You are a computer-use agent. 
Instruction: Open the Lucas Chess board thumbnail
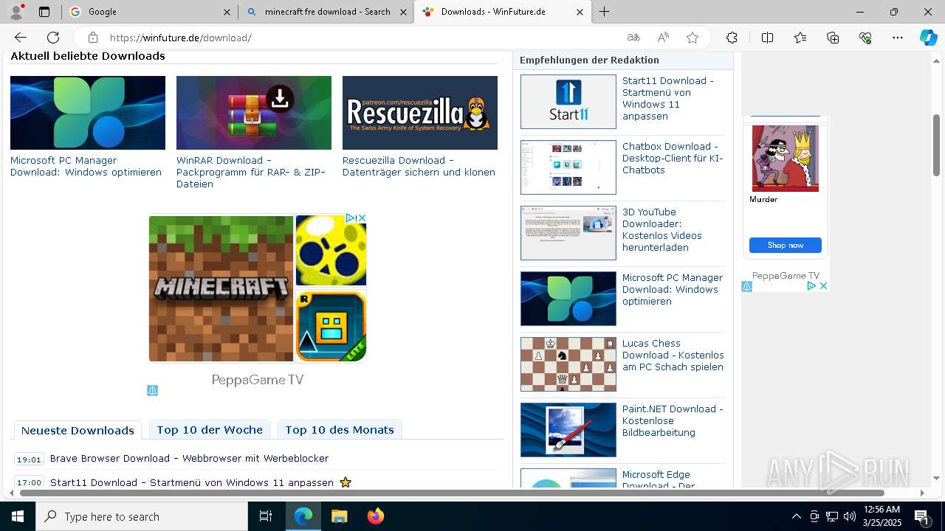tap(568, 364)
